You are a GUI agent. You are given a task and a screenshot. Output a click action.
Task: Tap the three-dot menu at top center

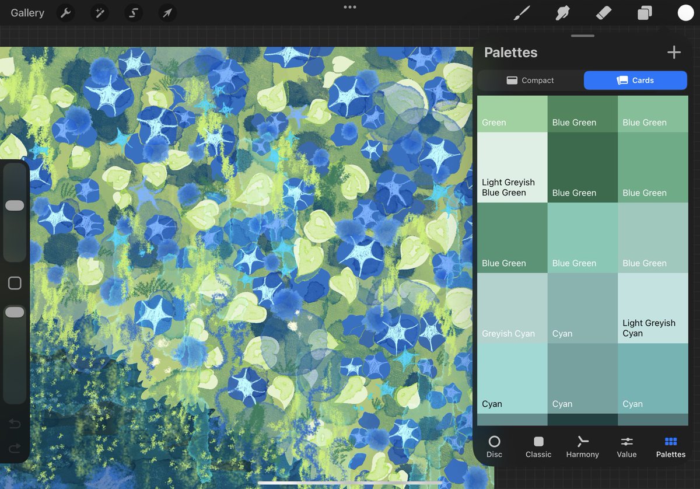coord(350,7)
